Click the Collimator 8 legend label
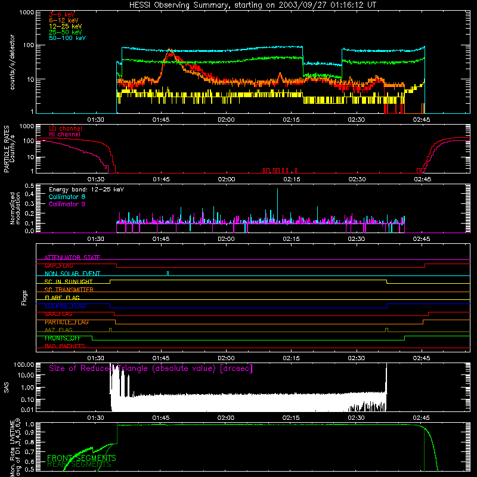477x477 pixels. tap(67, 197)
